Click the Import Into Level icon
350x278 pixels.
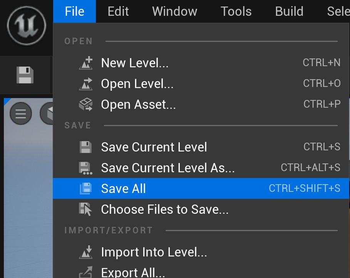tap(86, 252)
